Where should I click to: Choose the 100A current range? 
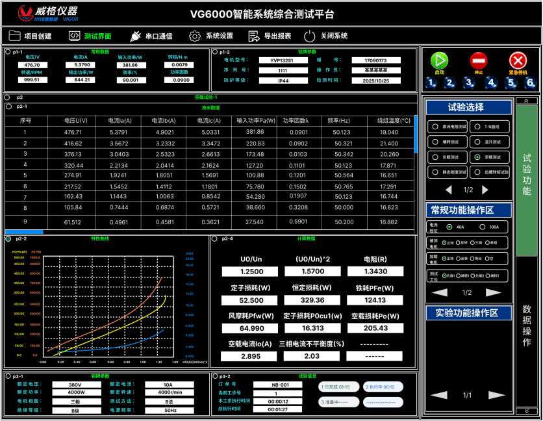pyautogui.click(x=483, y=227)
